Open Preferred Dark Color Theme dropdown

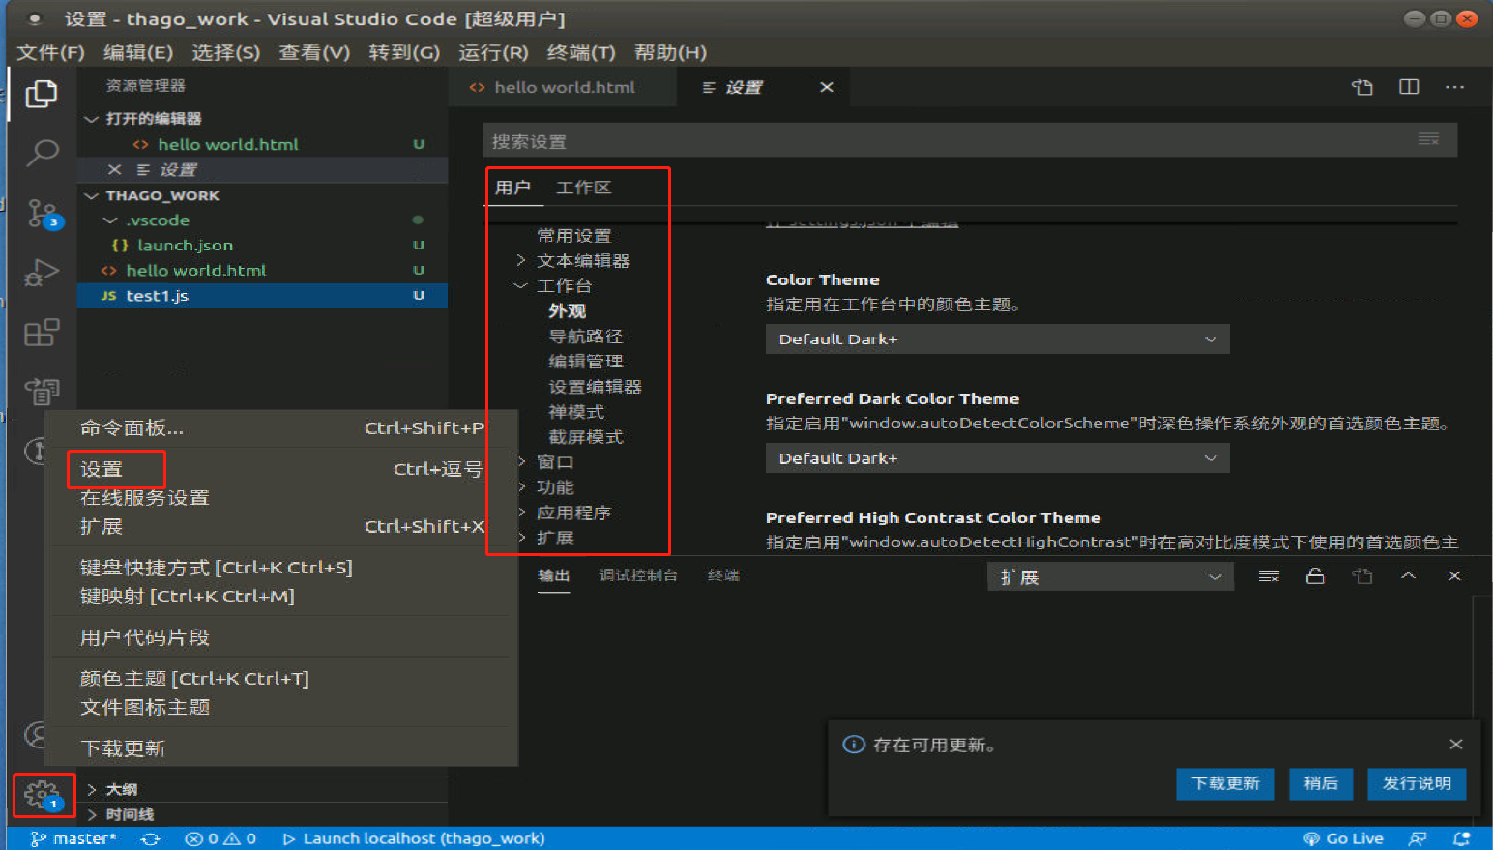point(997,458)
